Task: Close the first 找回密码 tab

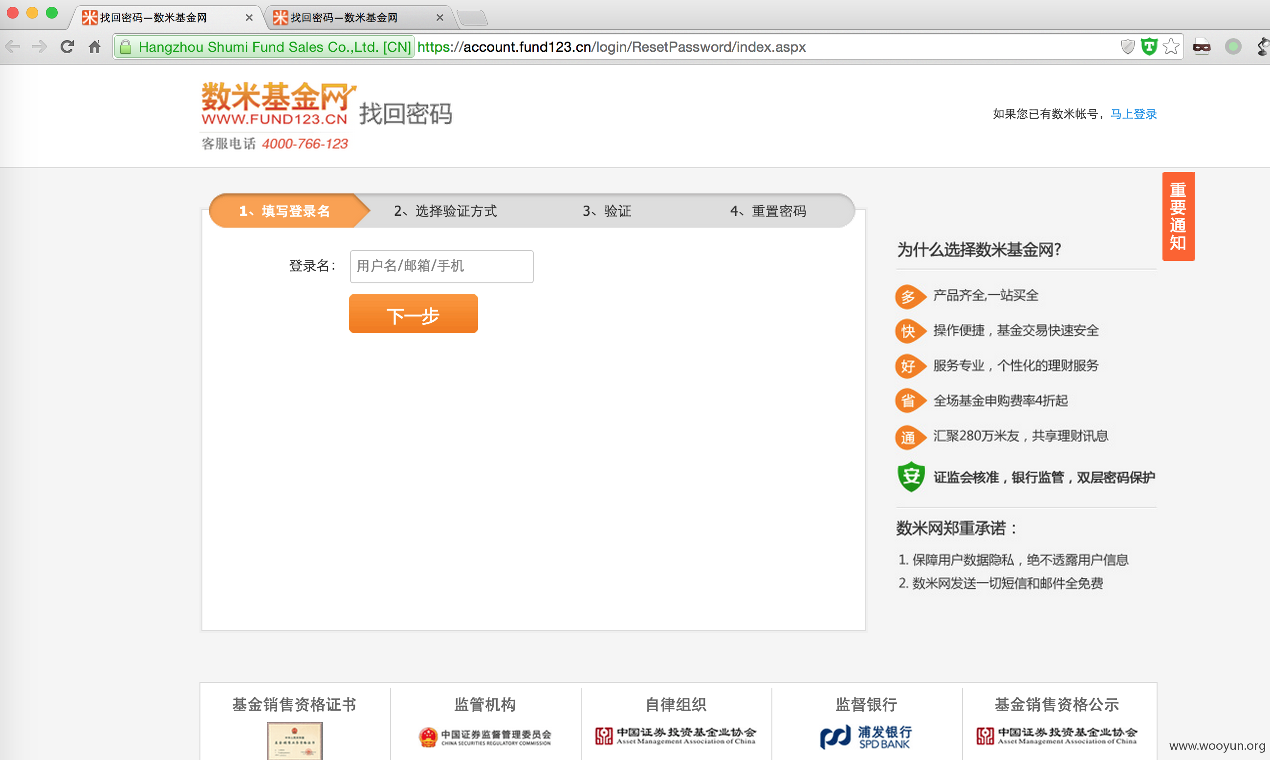Action: pos(249,18)
